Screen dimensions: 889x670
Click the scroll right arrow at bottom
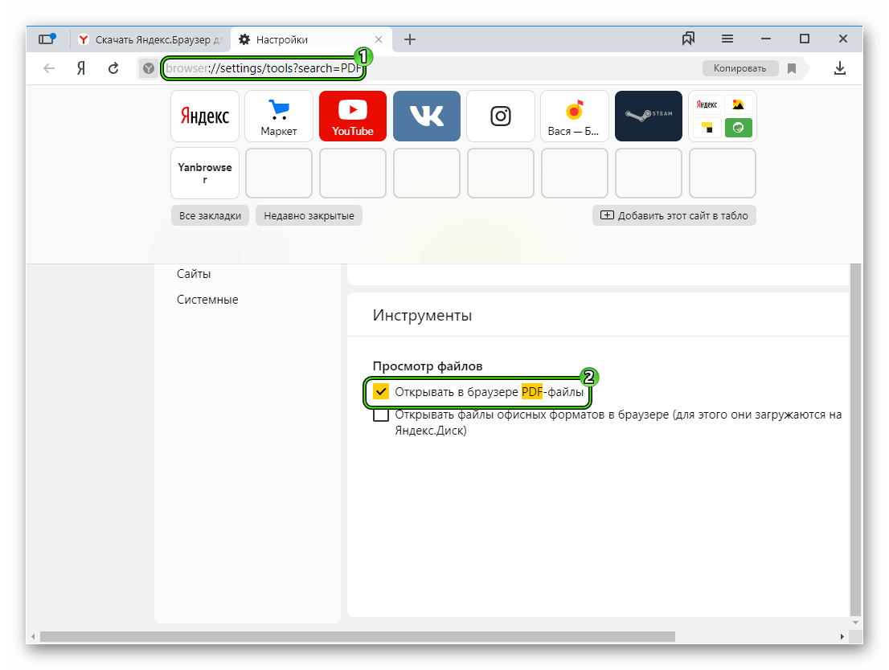pos(842,636)
